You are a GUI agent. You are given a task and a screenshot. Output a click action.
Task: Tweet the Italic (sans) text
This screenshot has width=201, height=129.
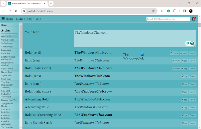(x=192, y=84)
